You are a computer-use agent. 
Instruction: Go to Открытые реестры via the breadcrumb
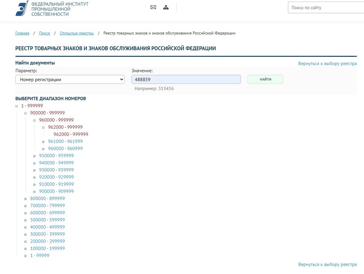click(77, 33)
